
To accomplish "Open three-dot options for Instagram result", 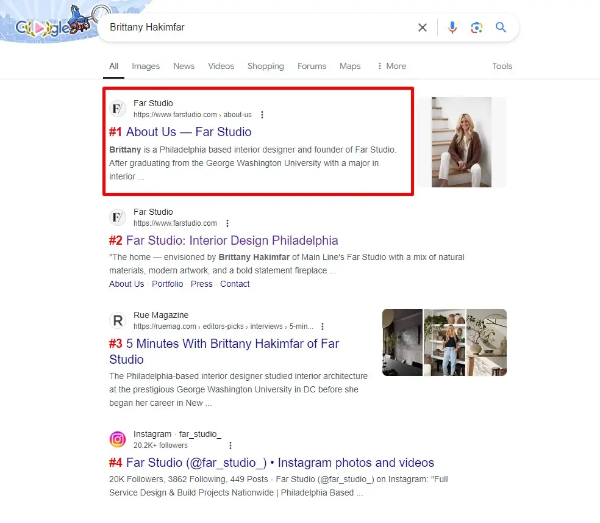I will click(230, 445).
